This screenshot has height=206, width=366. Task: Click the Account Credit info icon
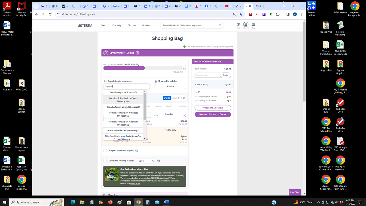(184, 98)
